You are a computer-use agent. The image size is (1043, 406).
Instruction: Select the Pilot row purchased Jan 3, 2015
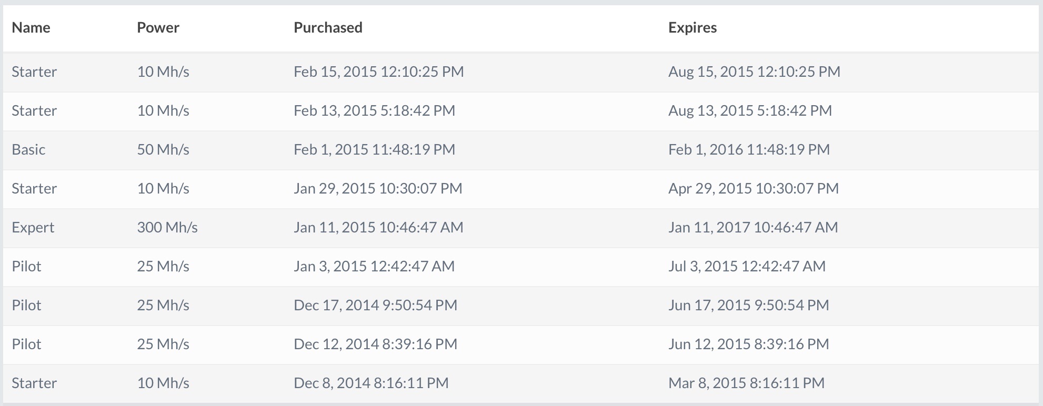pos(26,266)
